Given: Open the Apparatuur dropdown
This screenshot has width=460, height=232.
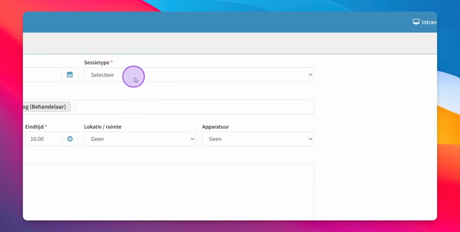Looking at the screenshot, I should [x=258, y=139].
